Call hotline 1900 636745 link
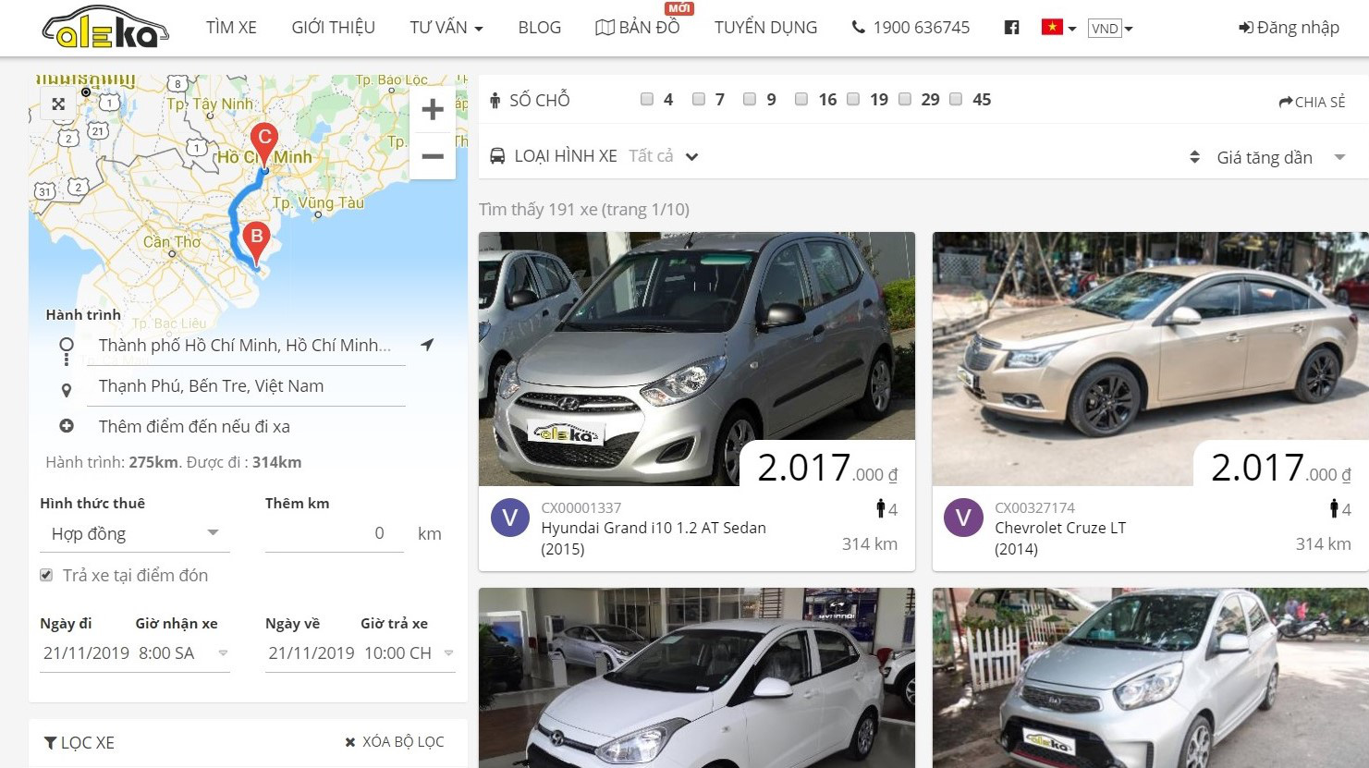Image resolution: width=1369 pixels, height=768 pixels. click(x=911, y=28)
